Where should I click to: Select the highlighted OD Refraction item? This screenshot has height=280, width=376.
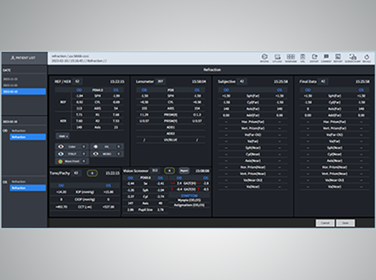coord(27,137)
